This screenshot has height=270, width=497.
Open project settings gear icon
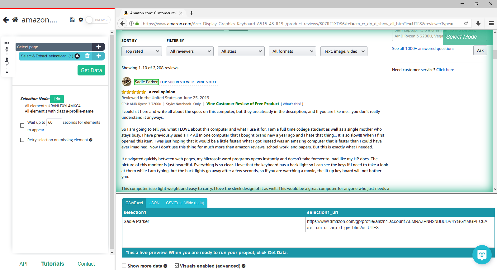[x=81, y=20]
